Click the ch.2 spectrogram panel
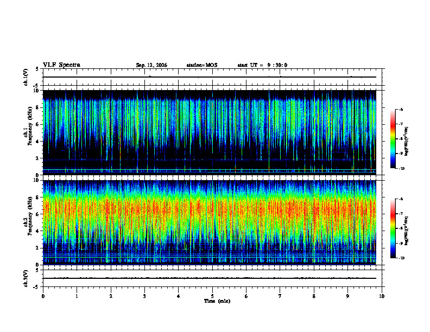Viewport: 430px width, 332px height. pos(209,222)
